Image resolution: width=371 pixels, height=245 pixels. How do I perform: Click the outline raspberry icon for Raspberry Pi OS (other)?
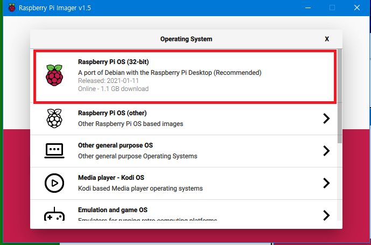[x=54, y=118]
